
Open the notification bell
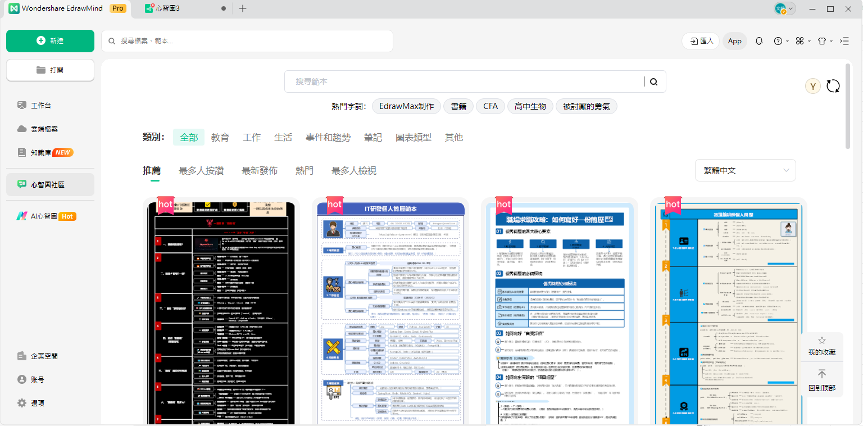click(x=758, y=40)
